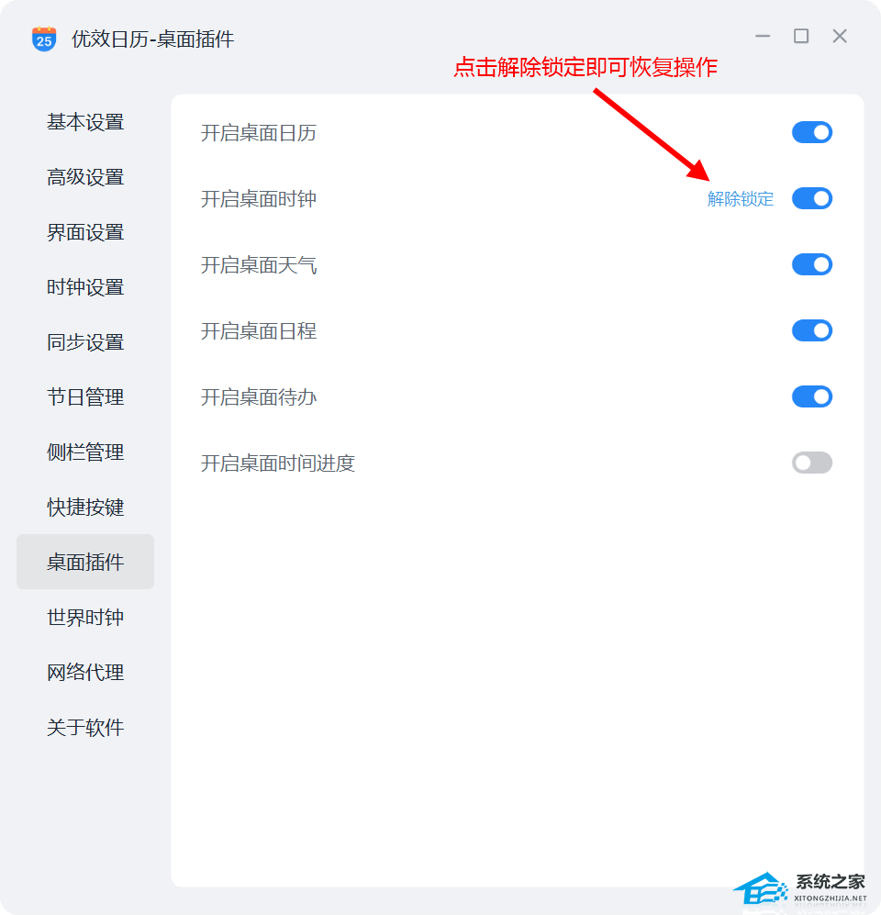Click the 解除锁定 link
Image resolution: width=881 pixels, height=915 pixels.
(741, 199)
